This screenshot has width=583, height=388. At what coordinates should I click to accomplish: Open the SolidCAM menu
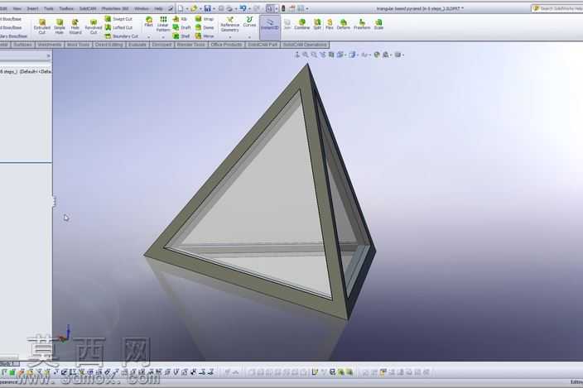click(x=88, y=8)
